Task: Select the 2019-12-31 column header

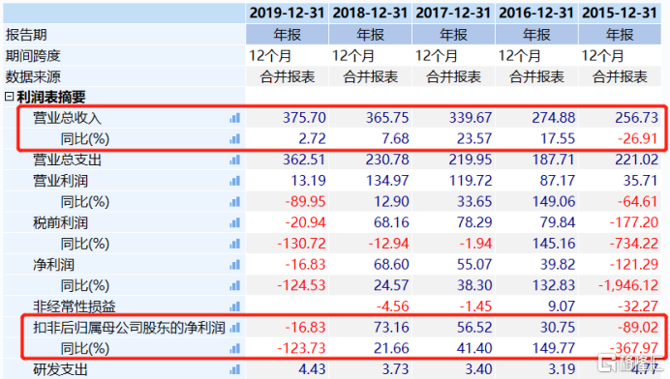Action: 288,13
